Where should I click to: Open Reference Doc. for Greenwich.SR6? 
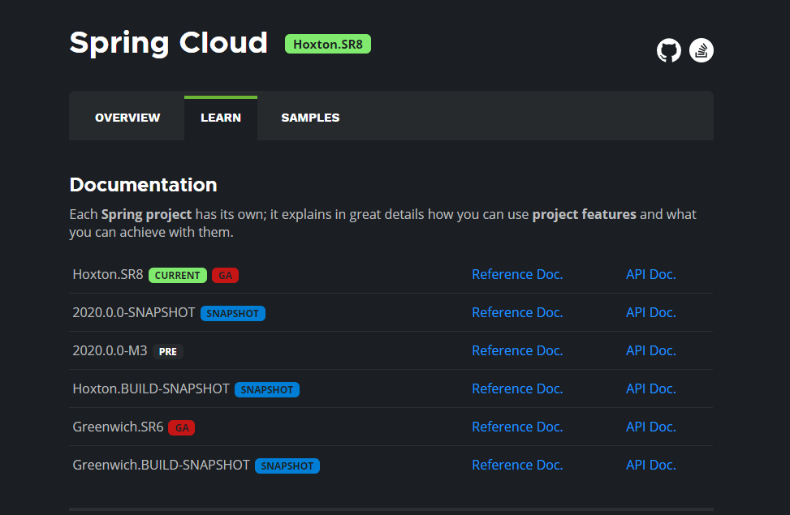pyautogui.click(x=517, y=427)
